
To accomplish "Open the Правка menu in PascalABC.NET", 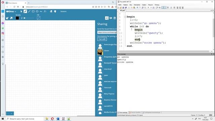I will (125, 5).
